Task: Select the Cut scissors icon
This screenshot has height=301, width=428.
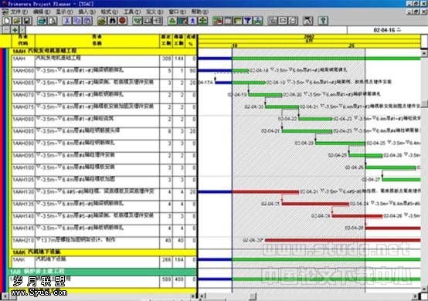Action: click(x=67, y=21)
